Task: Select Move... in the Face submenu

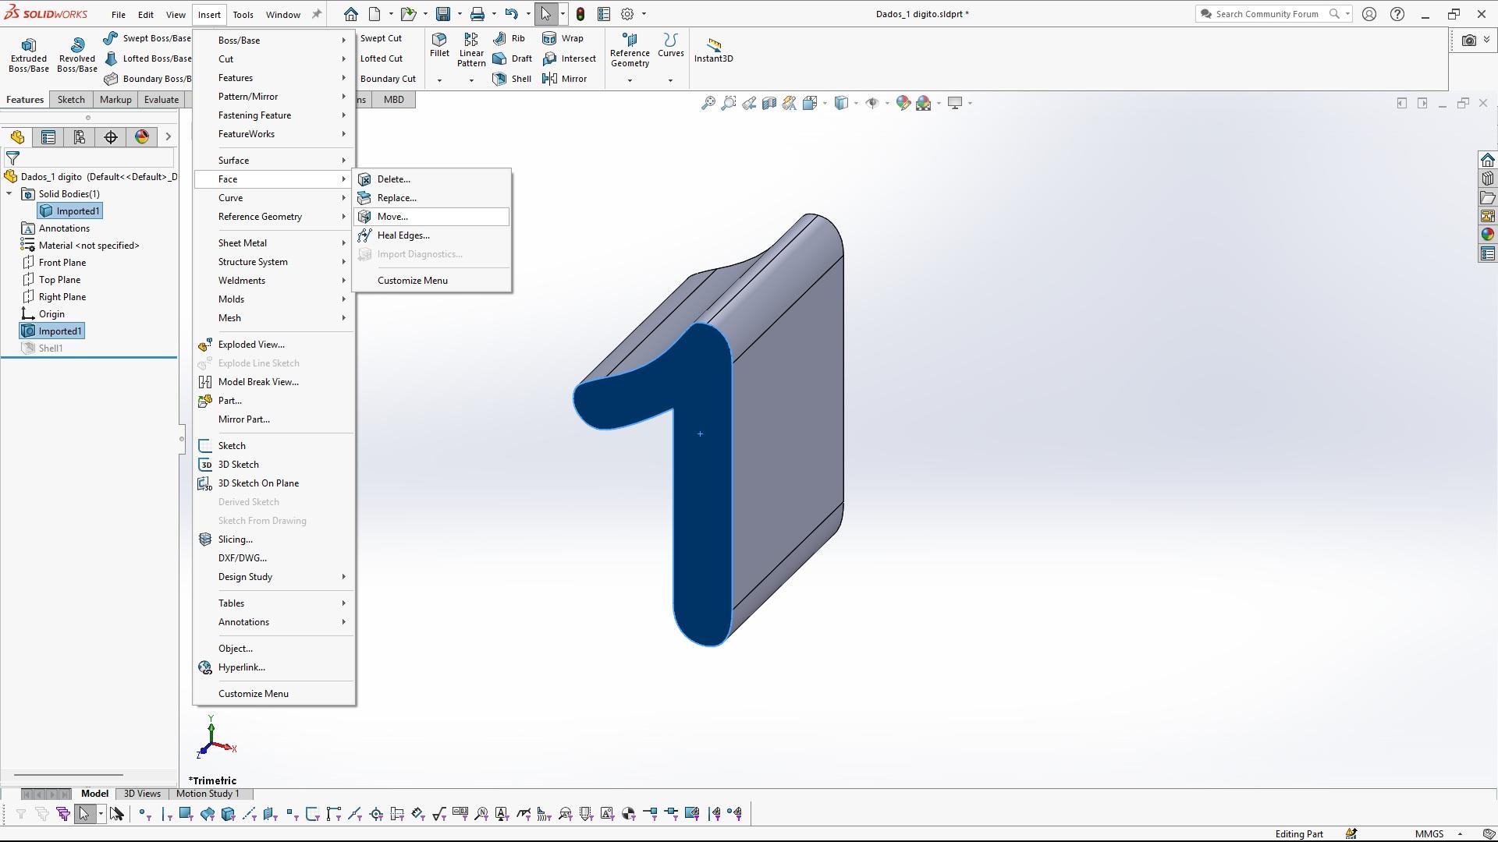Action: point(431,217)
